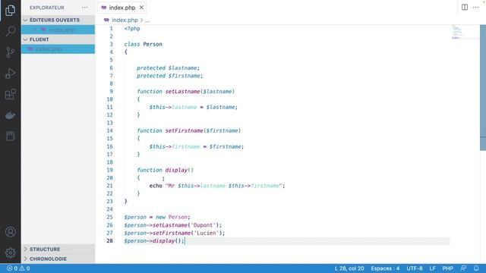Open the clipboard-shaped activity bar icon
486x273 pixels.
pyautogui.click(x=10, y=136)
